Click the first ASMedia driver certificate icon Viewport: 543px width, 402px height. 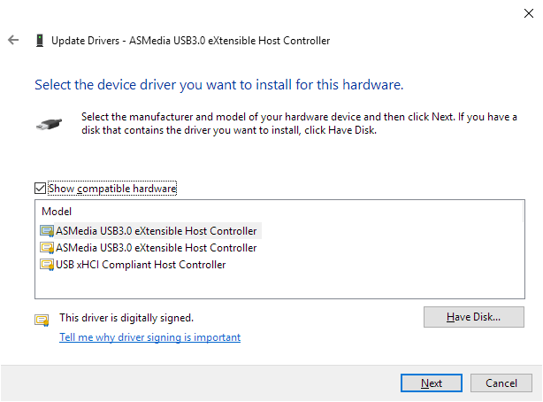click(47, 231)
